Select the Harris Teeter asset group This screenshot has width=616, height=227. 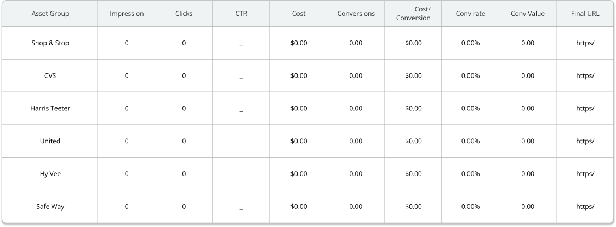[x=50, y=108]
